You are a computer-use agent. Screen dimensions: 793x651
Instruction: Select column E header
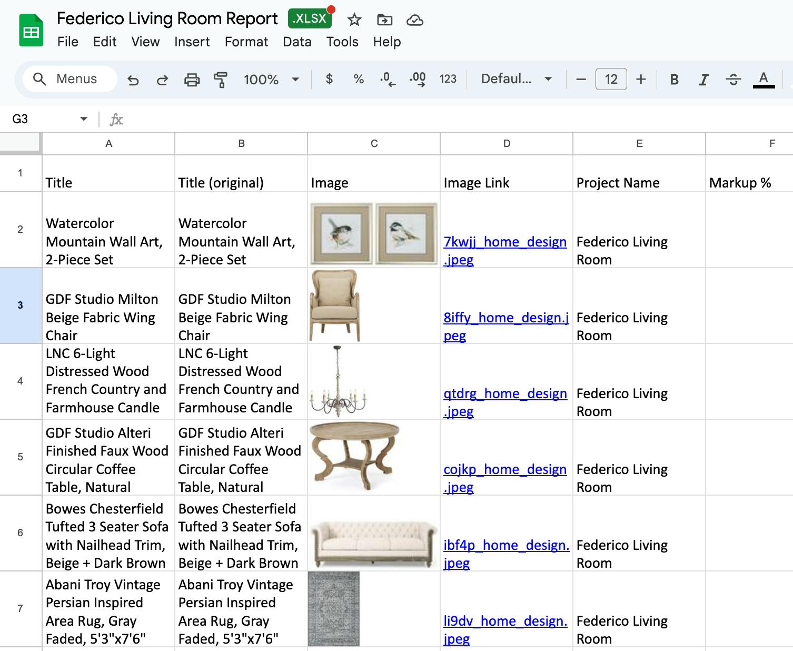click(x=639, y=143)
